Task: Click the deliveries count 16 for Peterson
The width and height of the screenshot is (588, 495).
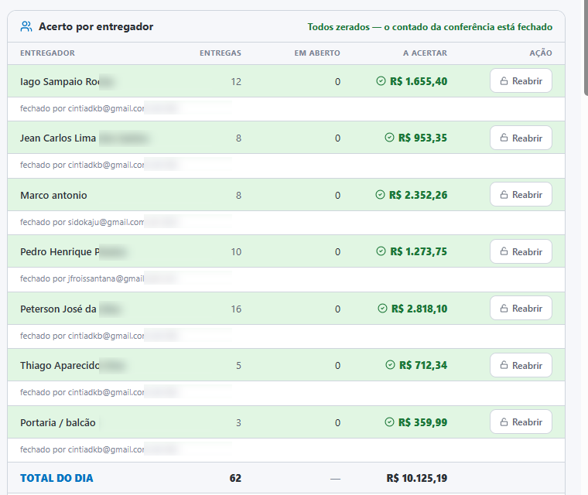Action: pyautogui.click(x=236, y=309)
